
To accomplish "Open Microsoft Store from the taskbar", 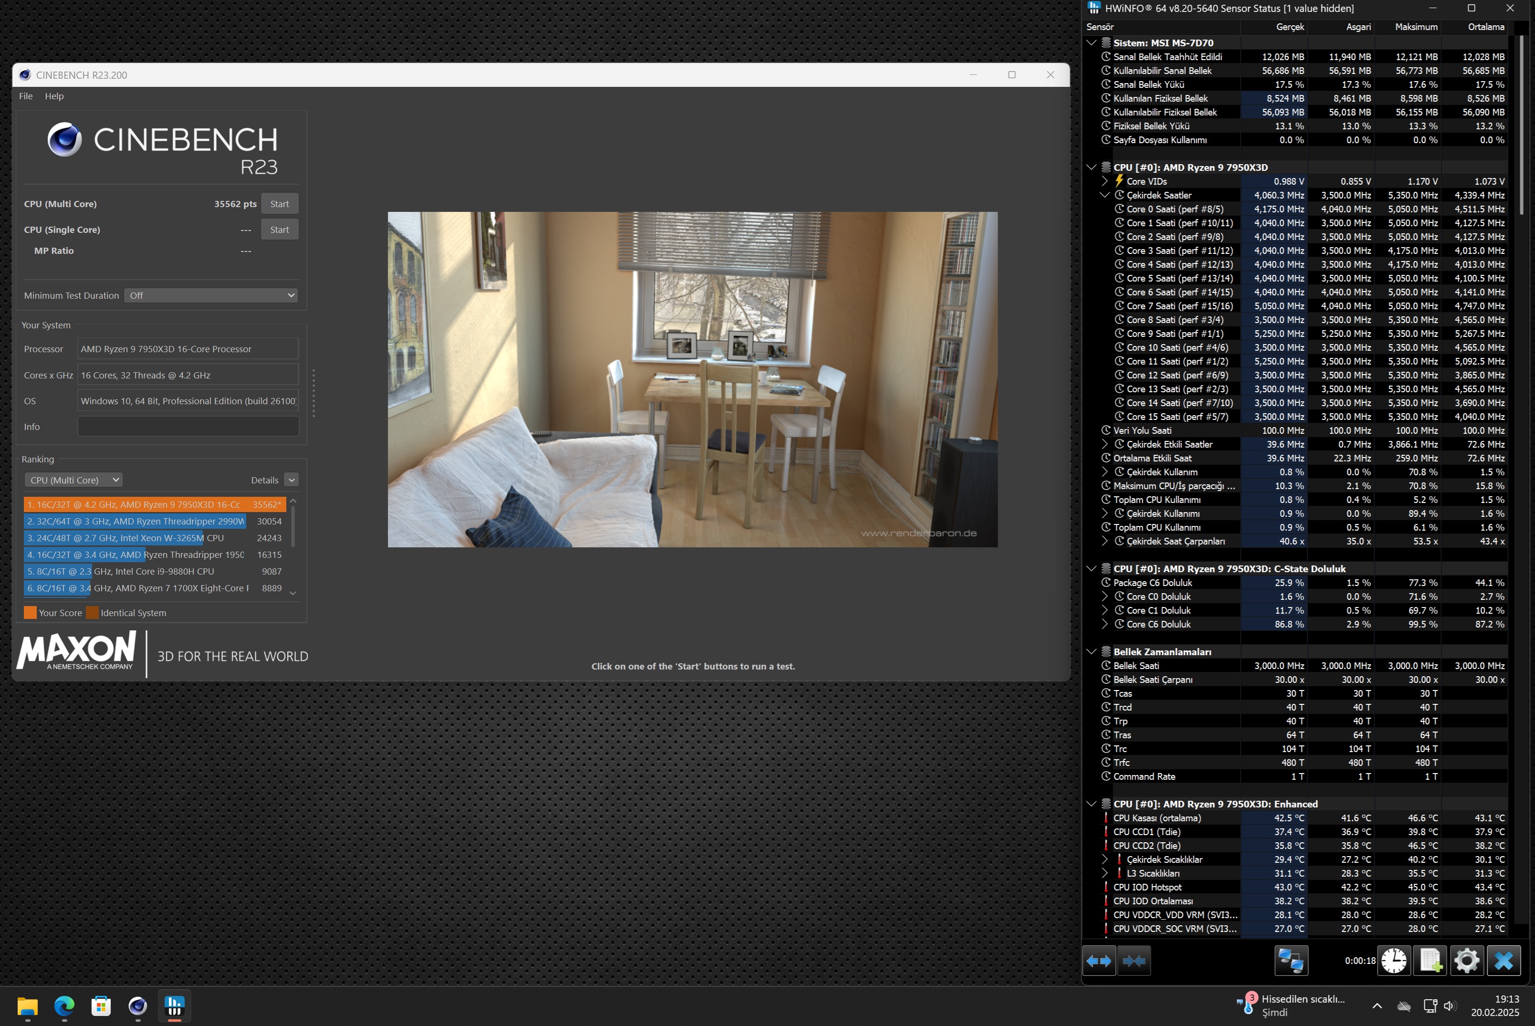I will pyautogui.click(x=101, y=1005).
